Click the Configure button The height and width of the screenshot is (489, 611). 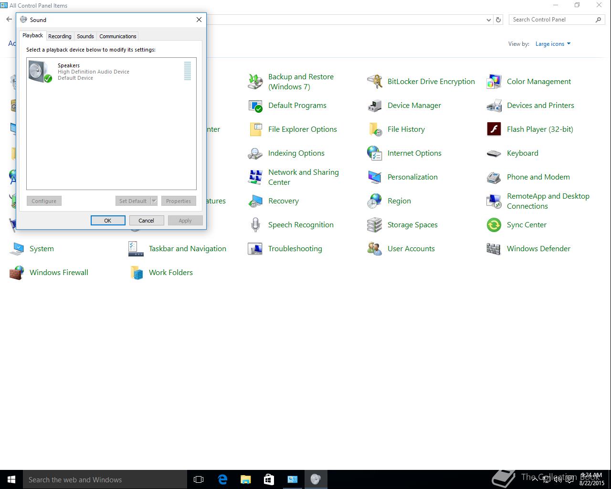tap(44, 201)
